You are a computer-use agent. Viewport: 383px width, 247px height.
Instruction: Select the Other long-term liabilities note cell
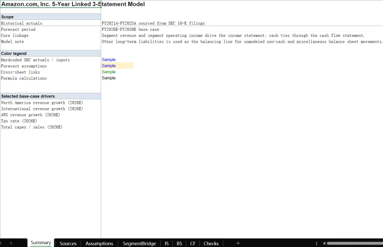click(x=242, y=41)
